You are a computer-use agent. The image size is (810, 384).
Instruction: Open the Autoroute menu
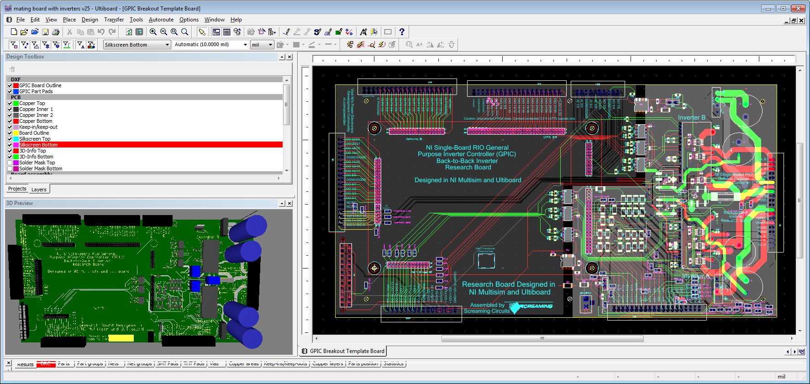[x=161, y=20]
